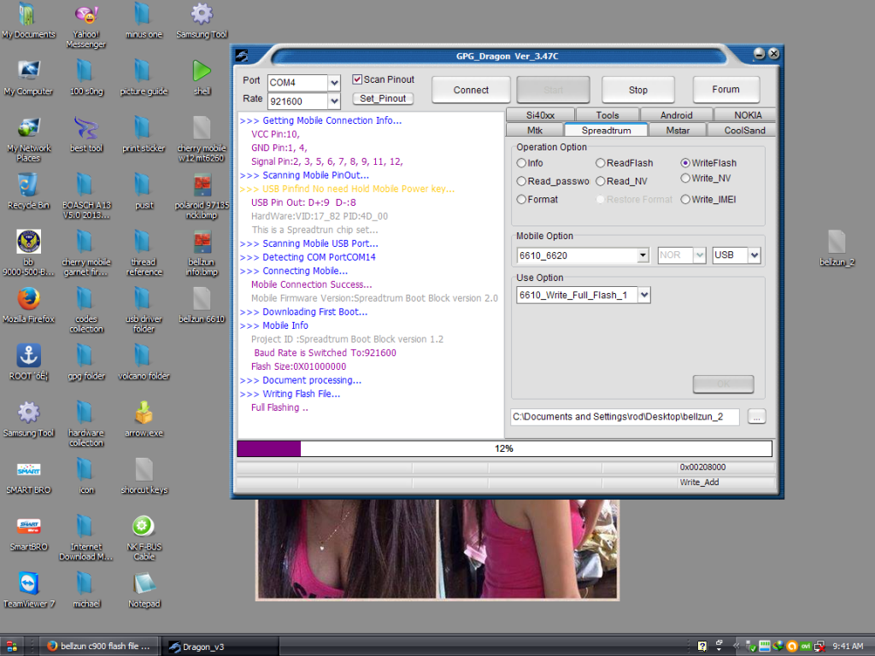The height and width of the screenshot is (656, 875).
Task: Open the Recycle Bin icon
Action: point(28,185)
